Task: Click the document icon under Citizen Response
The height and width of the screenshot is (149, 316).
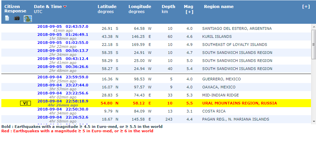Action: 7,18
